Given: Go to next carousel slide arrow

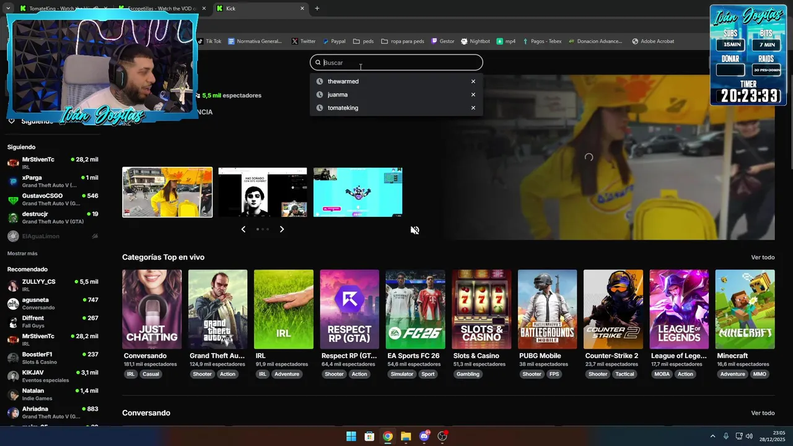Looking at the screenshot, I should pyautogui.click(x=282, y=229).
